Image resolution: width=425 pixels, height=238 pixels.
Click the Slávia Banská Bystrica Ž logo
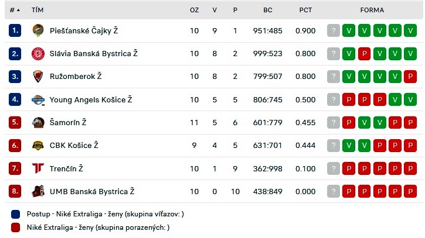(38, 54)
